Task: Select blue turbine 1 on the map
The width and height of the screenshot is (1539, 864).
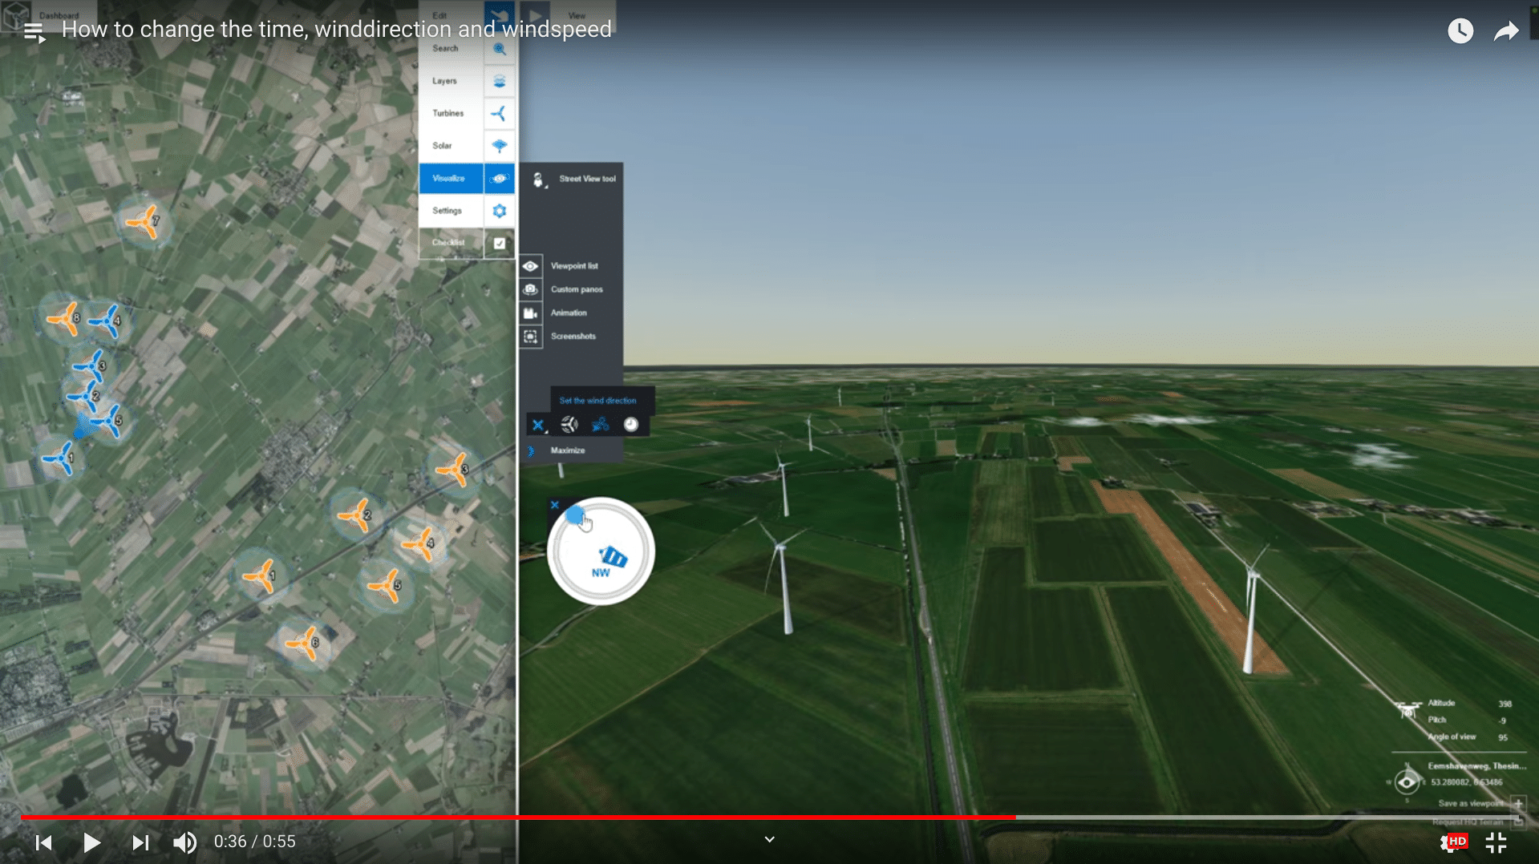Action: click(59, 459)
